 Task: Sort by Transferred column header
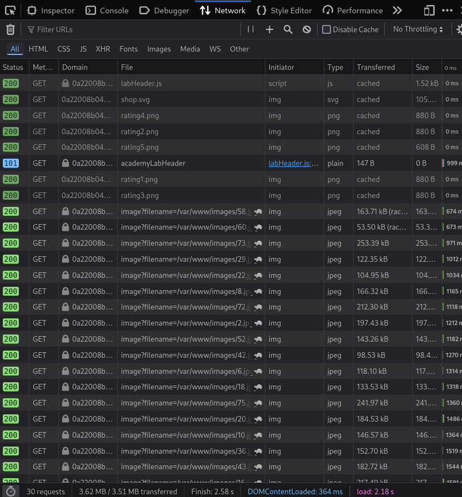383,67
